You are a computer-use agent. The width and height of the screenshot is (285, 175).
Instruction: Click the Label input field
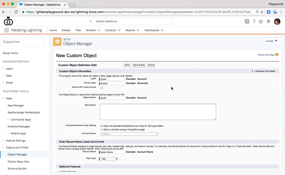pos(112,79)
